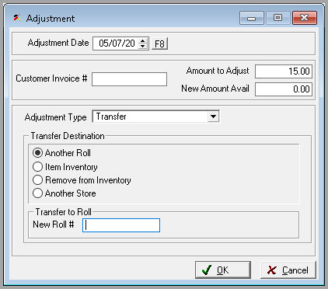This screenshot has width=328, height=289.
Task: Confirm with the OK button
Action: [223, 270]
